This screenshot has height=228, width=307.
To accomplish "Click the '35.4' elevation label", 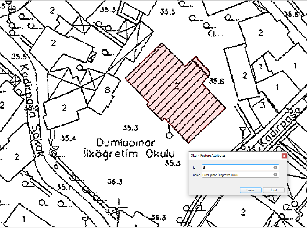I will pyautogui.click(x=68, y=138).
